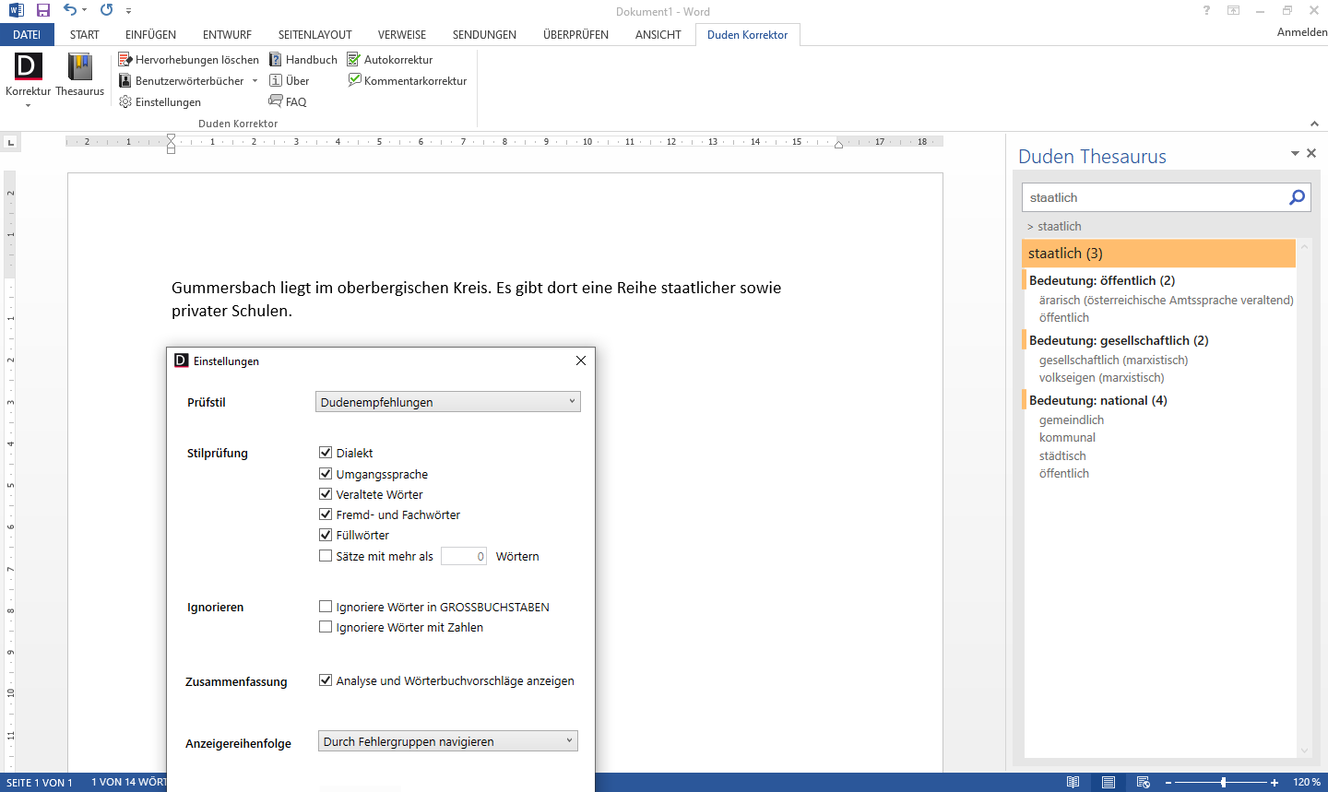Switch to the ÜBERPRÜFEN tab
Viewport: 1328px width, 792px height.
(575, 34)
